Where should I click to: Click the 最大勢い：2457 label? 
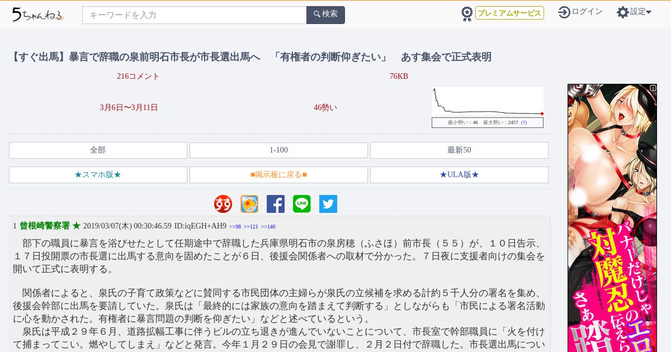500,122
